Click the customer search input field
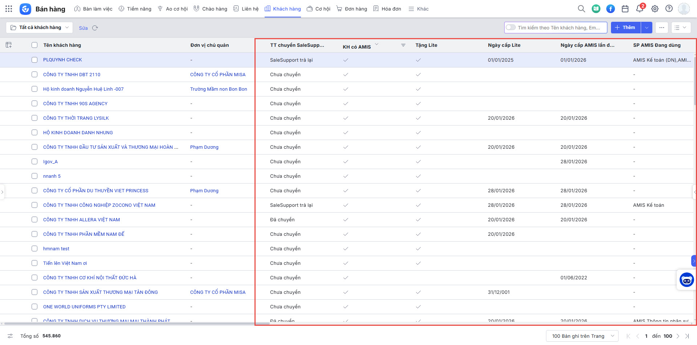 click(x=559, y=28)
